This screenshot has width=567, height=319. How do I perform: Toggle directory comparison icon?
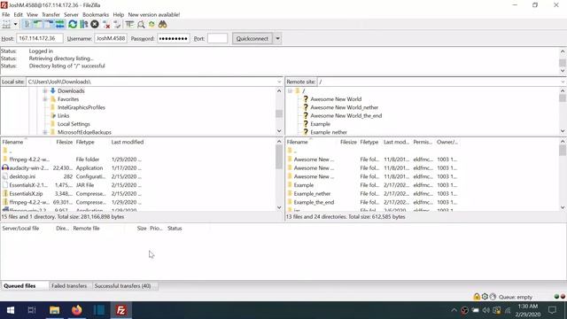coord(141,24)
